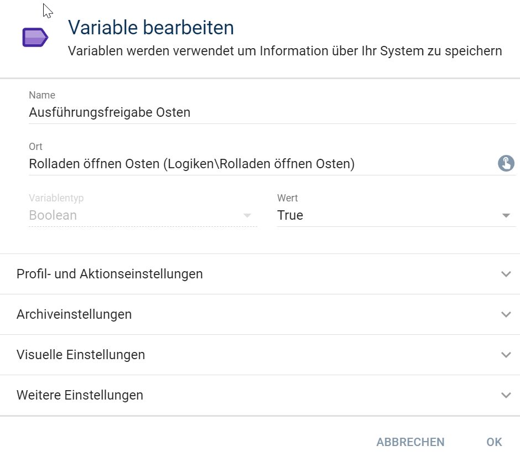Click the Ort field 'Rolladen öffnen Osten'
This screenshot has height=456, width=520.
click(262, 164)
